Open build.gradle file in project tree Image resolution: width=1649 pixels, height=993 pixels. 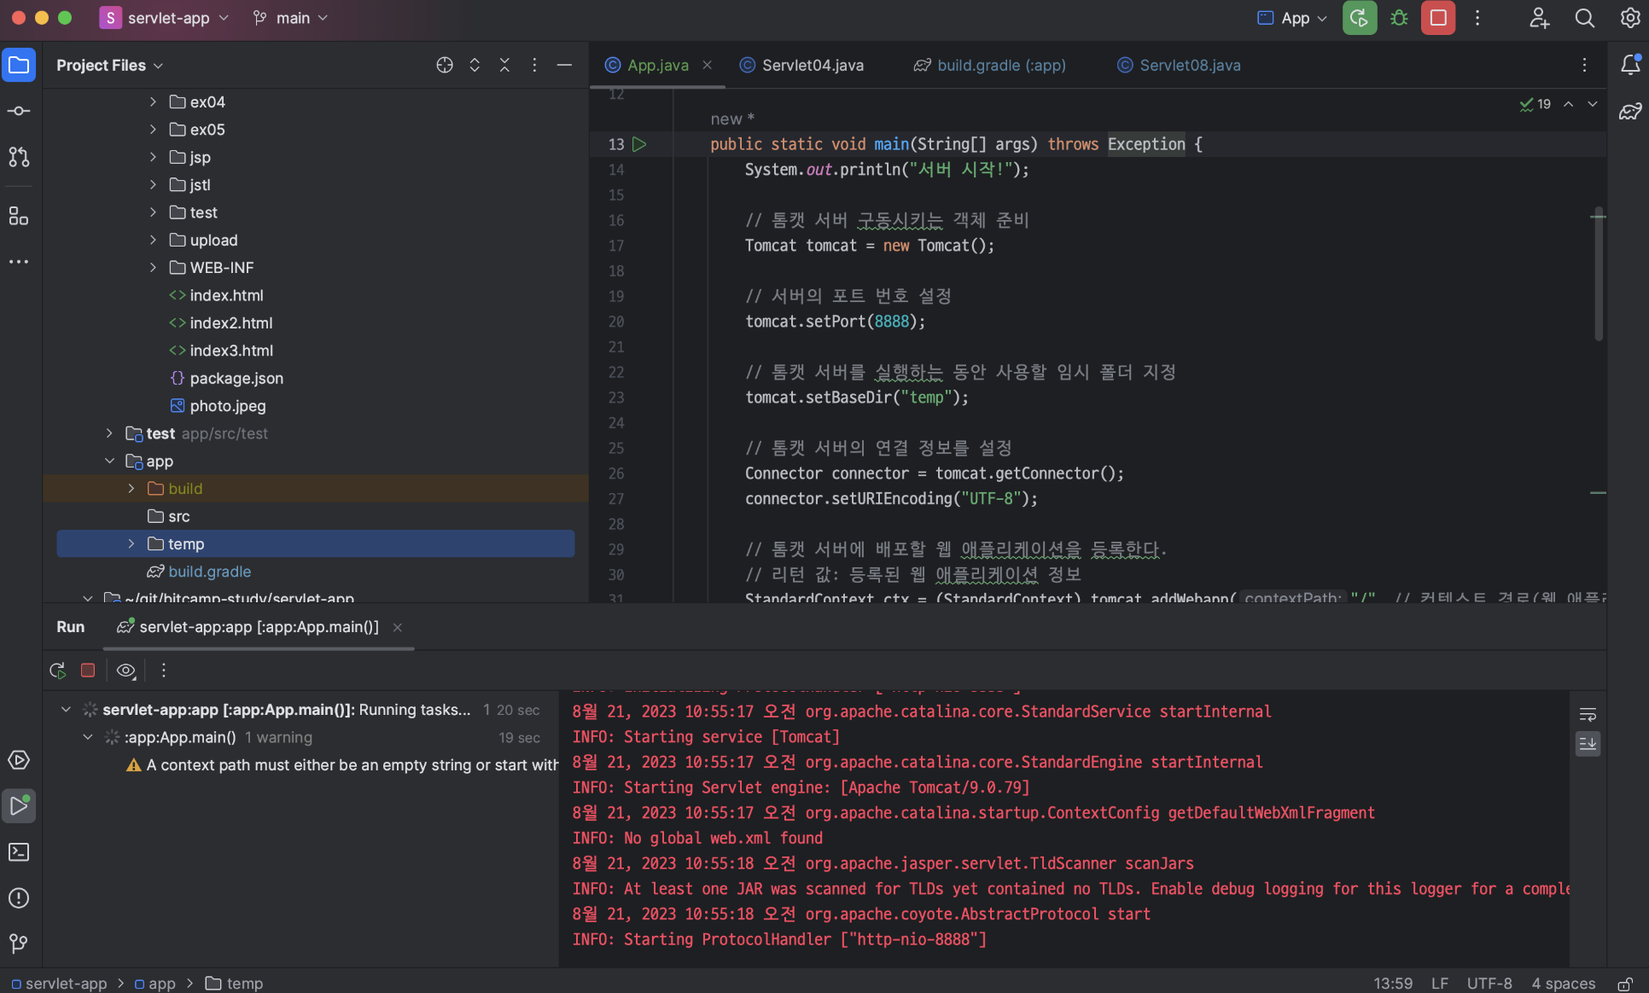(209, 572)
